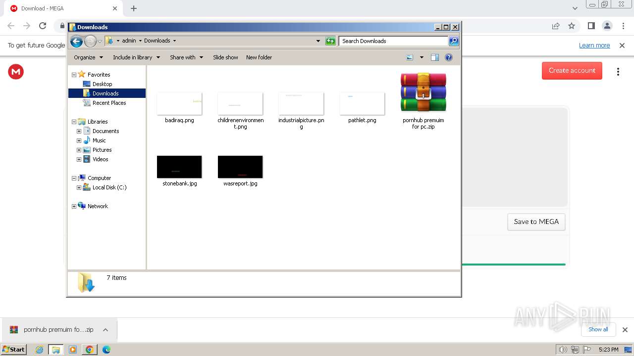This screenshot has height=356, width=634.
Task: Click Chrome share page icon
Action: click(556, 26)
